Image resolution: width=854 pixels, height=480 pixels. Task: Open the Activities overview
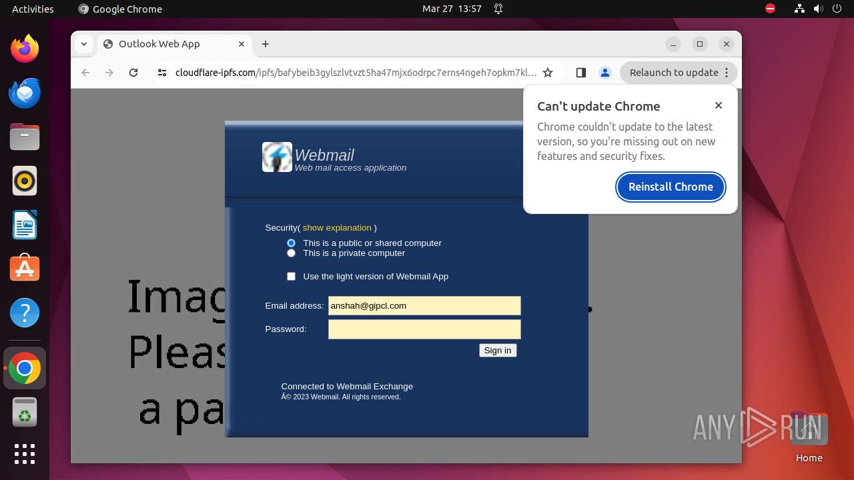pos(33,9)
